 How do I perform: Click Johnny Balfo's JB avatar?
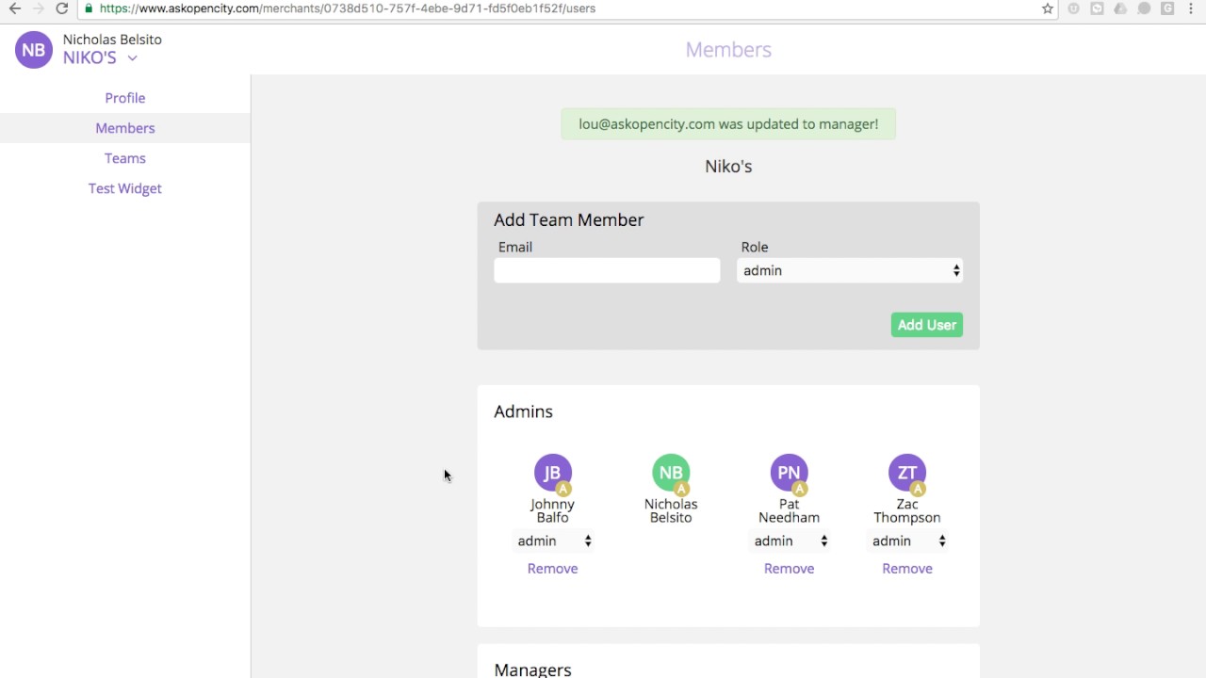[553, 473]
